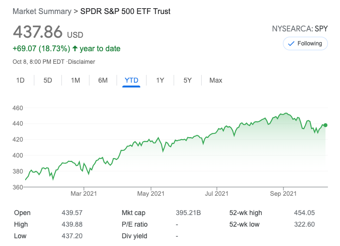Click the chart line near May 2021
Image resolution: width=340 pixels, height=246 pixels.
(151, 142)
